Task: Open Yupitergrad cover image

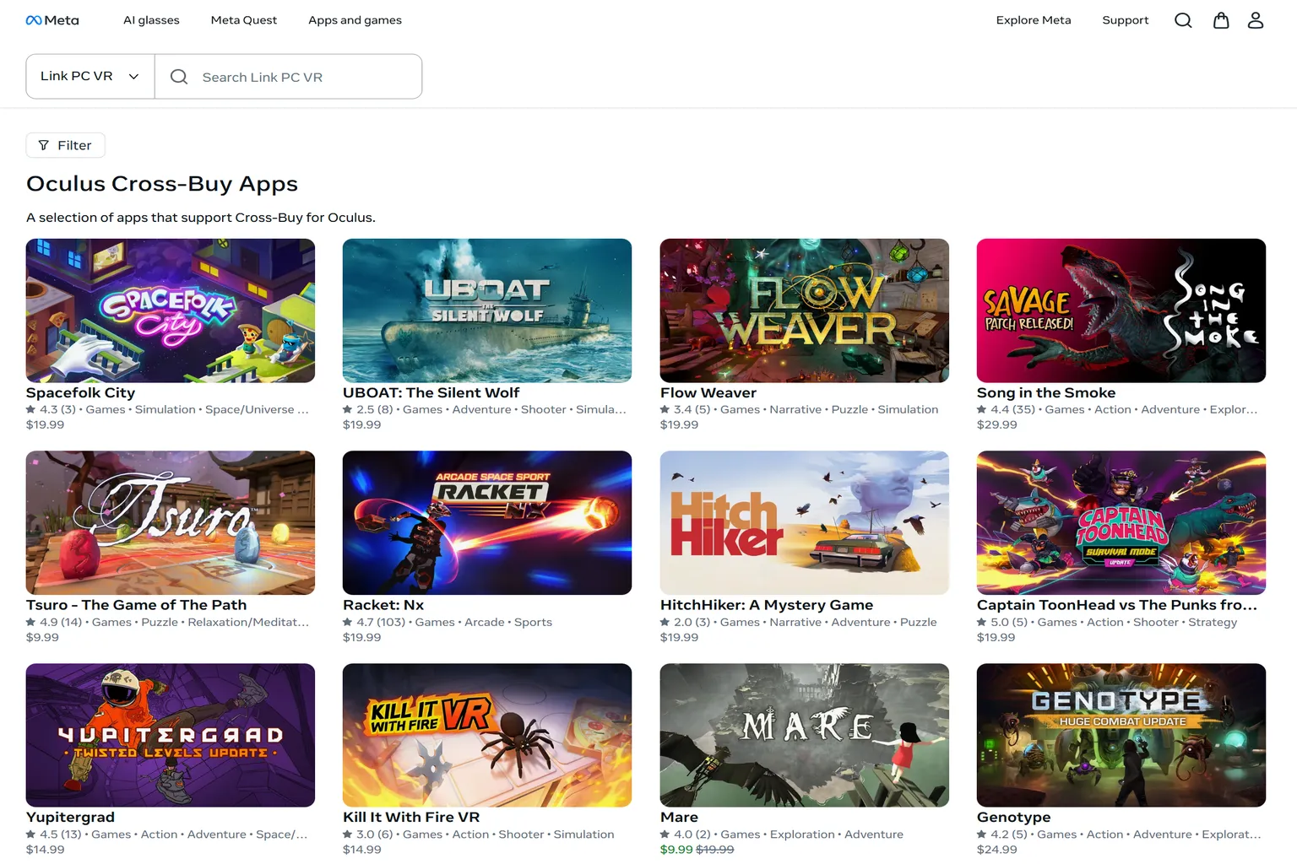Action: tap(171, 735)
